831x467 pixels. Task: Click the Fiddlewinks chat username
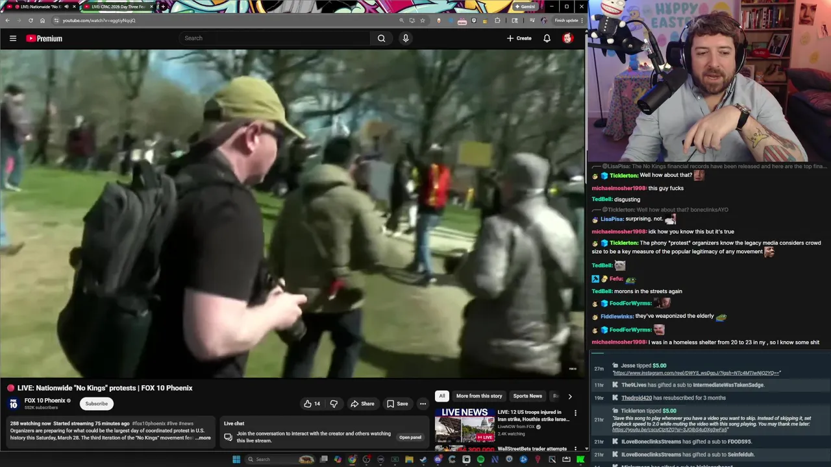click(x=616, y=317)
